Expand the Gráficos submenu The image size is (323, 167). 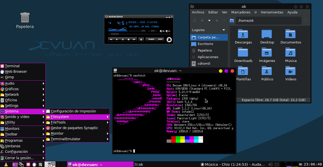(x=23, y=89)
